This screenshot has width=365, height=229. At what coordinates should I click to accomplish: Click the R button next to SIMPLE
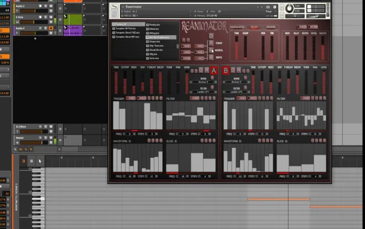pyautogui.click(x=211, y=57)
